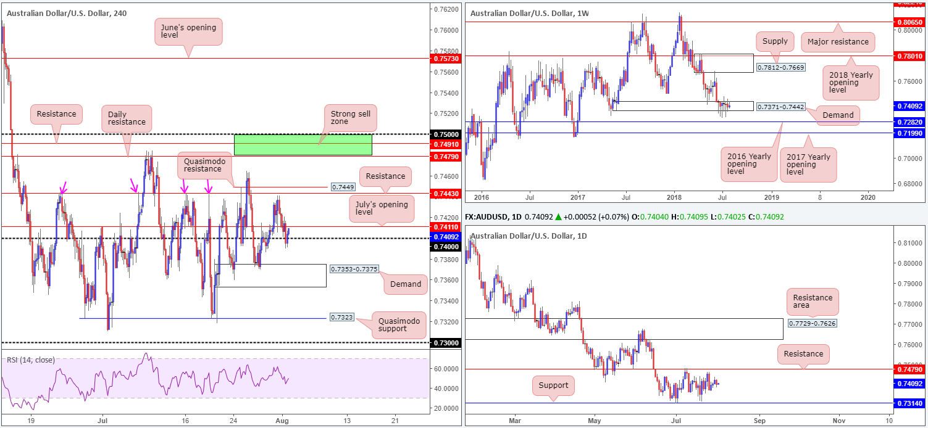This screenshot has height=428, width=928.
Task: Select the Resistance area callout
Action: tap(813, 302)
